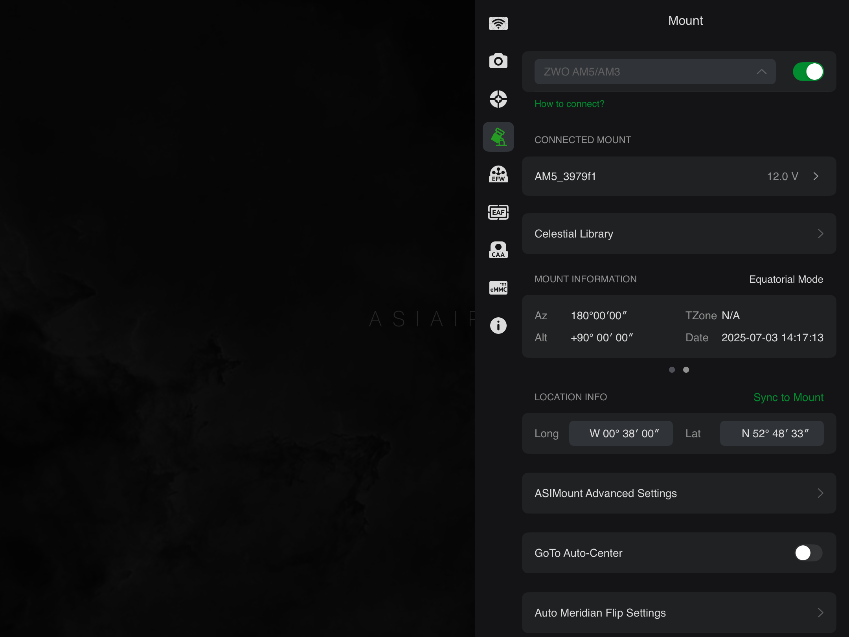Image resolution: width=849 pixels, height=637 pixels.
Task: Click the How to connect? link
Action: click(569, 104)
